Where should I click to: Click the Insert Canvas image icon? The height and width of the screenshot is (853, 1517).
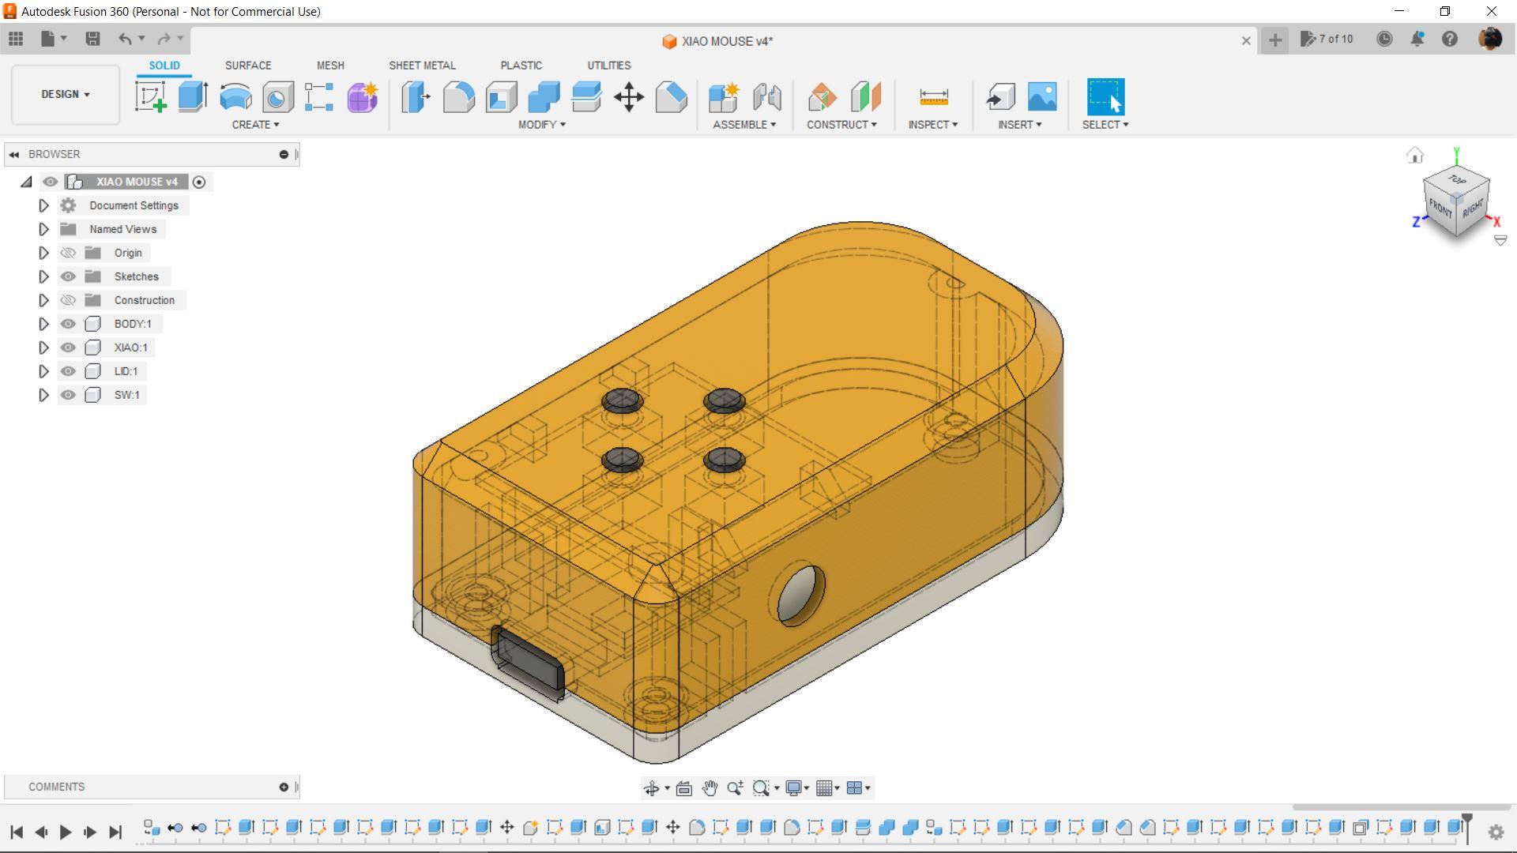(x=1042, y=97)
